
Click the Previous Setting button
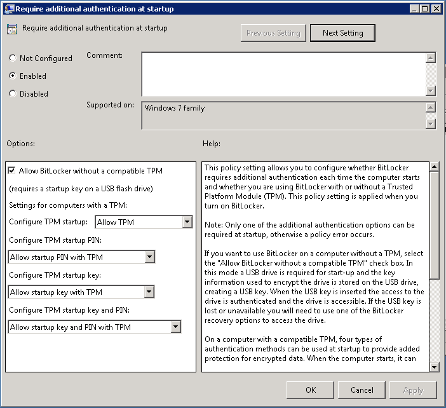coord(273,33)
